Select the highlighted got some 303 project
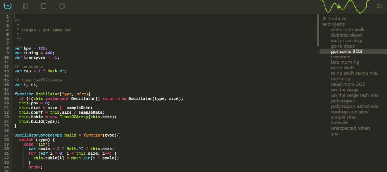This screenshot has height=172, width=387. point(347,51)
